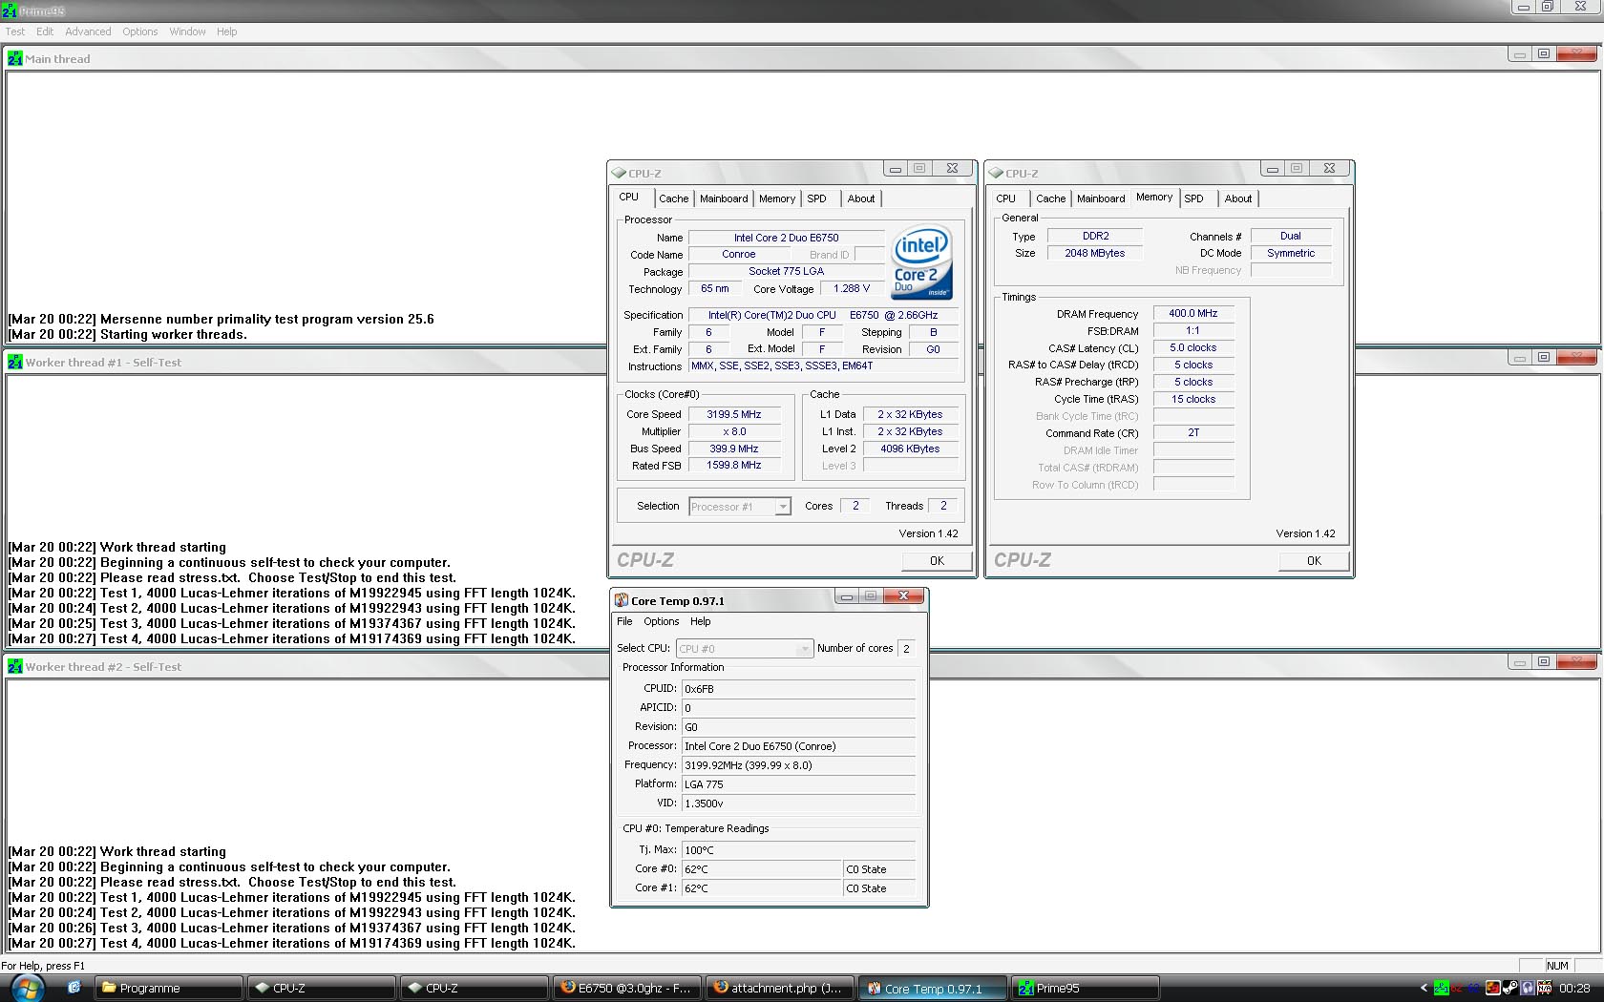Activate the Prime95 taskbar button
The height and width of the screenshot is (1002, 1604).
(x=1086, y=988)
